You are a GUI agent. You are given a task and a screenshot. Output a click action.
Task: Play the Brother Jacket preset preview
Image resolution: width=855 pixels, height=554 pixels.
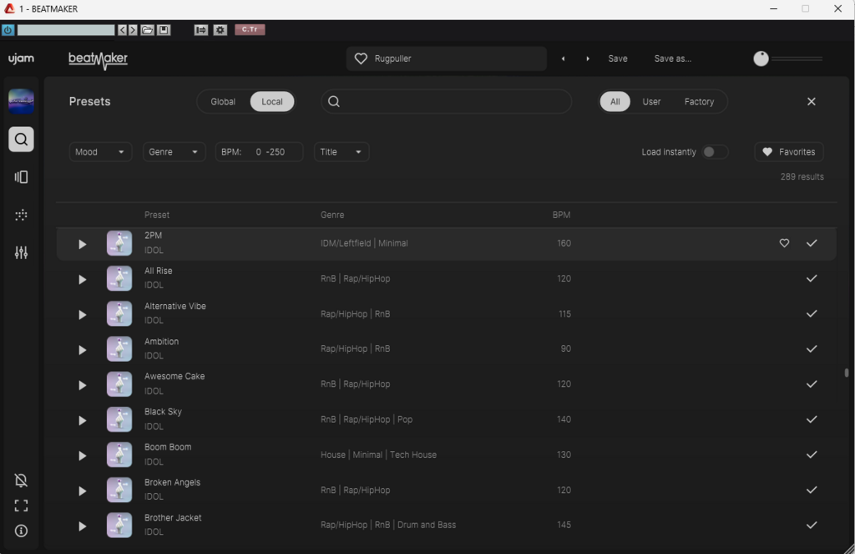[83, 526]
